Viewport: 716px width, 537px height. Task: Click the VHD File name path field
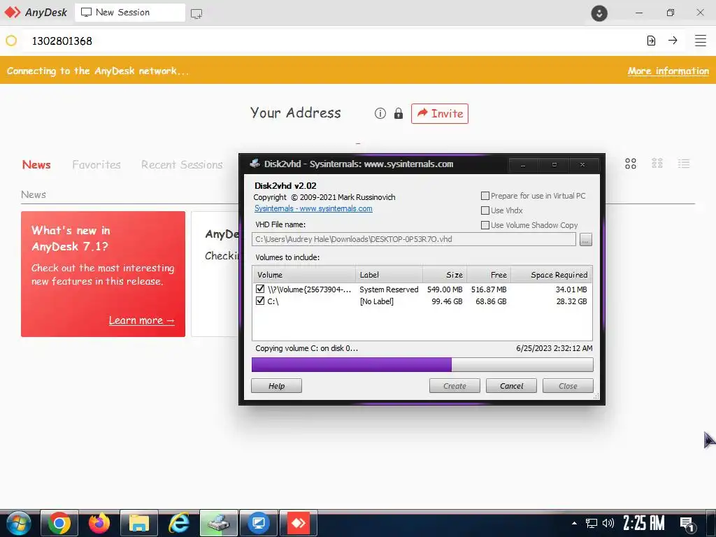(414, 239)
